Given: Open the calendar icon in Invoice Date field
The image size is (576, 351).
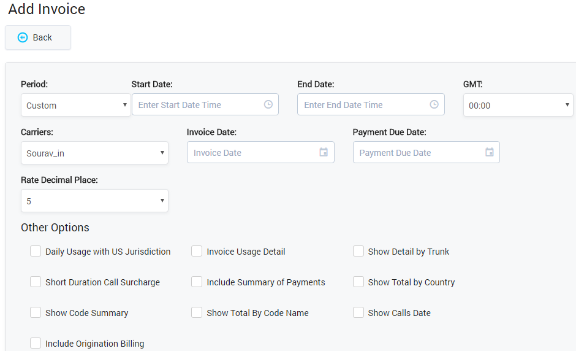Looking at the screenshot, I should pyautogui.click(x=324, y=152).
